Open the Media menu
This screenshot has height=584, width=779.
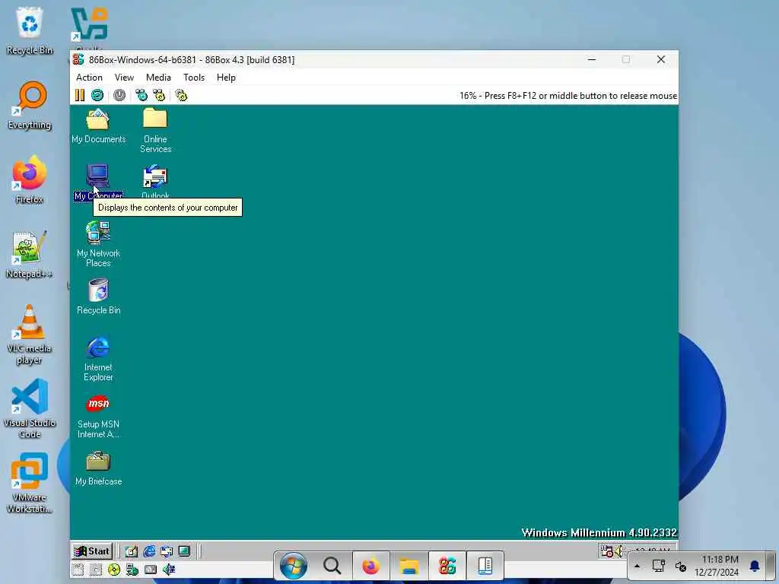[158, 78]
